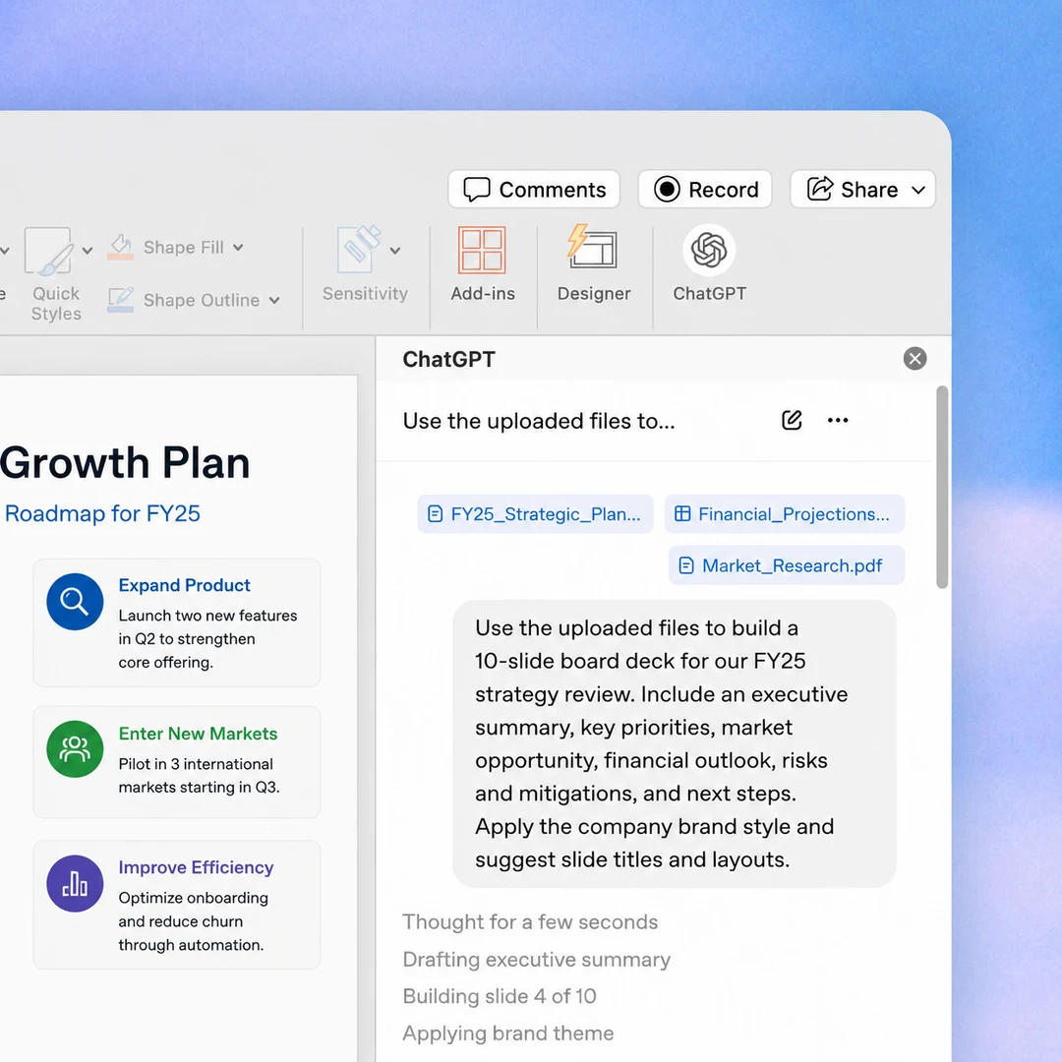1062x1062 pixels.
Task: Click the Sensitivity label icon
Action: [359, 249]
